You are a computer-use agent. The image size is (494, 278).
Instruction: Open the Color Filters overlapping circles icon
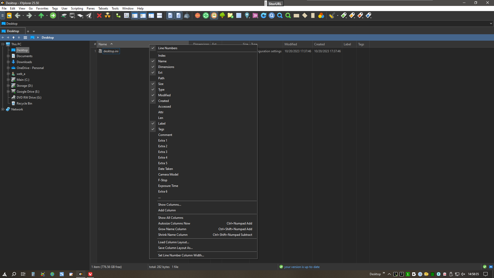(321, 16)
